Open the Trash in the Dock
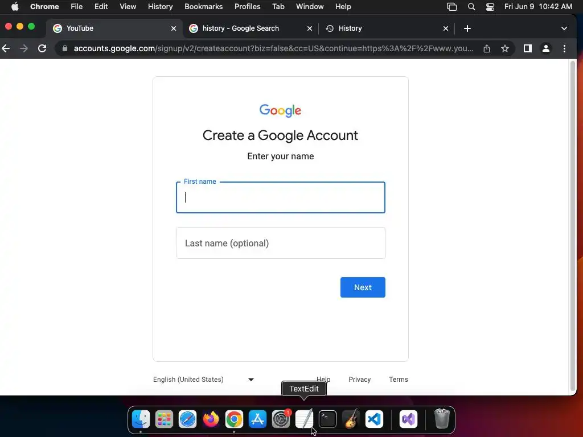583x437 pixels. (442, 418)
